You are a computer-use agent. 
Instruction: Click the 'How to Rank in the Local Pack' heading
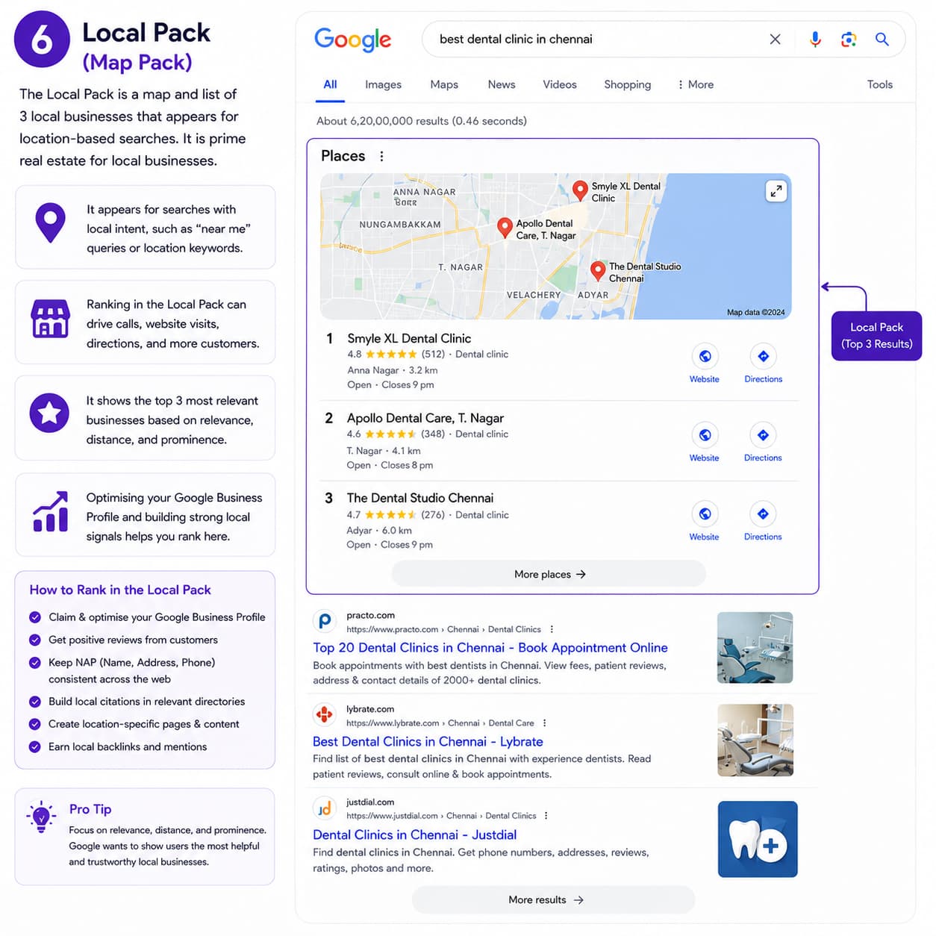point(120,590)
